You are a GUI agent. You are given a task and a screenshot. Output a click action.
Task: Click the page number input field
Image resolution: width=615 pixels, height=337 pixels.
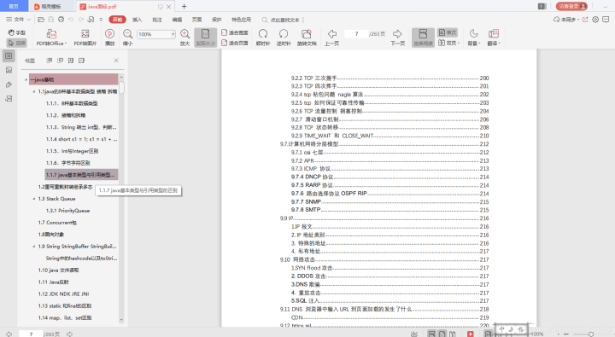pyautogui.click(x=356, y=34)
